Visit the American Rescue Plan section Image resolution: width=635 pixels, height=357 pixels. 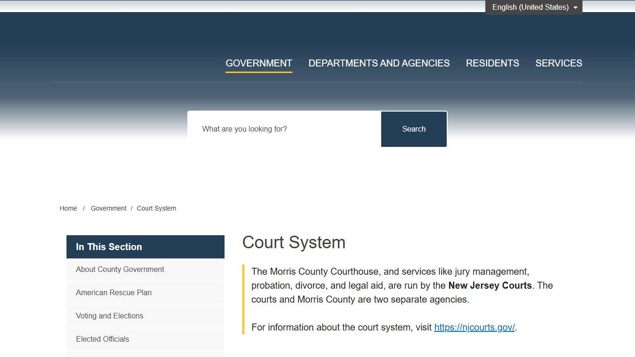coord(113,293)
